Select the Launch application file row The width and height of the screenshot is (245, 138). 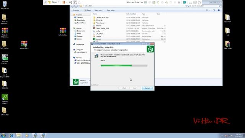129,39
